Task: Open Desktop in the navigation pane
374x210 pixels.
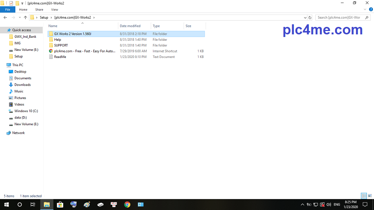Action: point(20,71)
